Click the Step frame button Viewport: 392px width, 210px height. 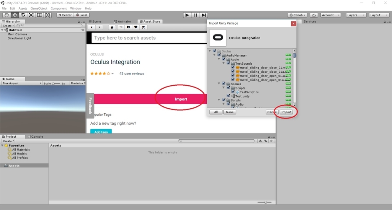pos(204,15)
